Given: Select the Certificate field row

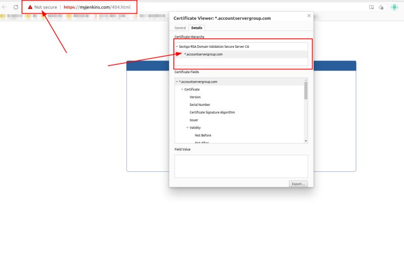Looking at the screenshot, I should pos(239,90).
